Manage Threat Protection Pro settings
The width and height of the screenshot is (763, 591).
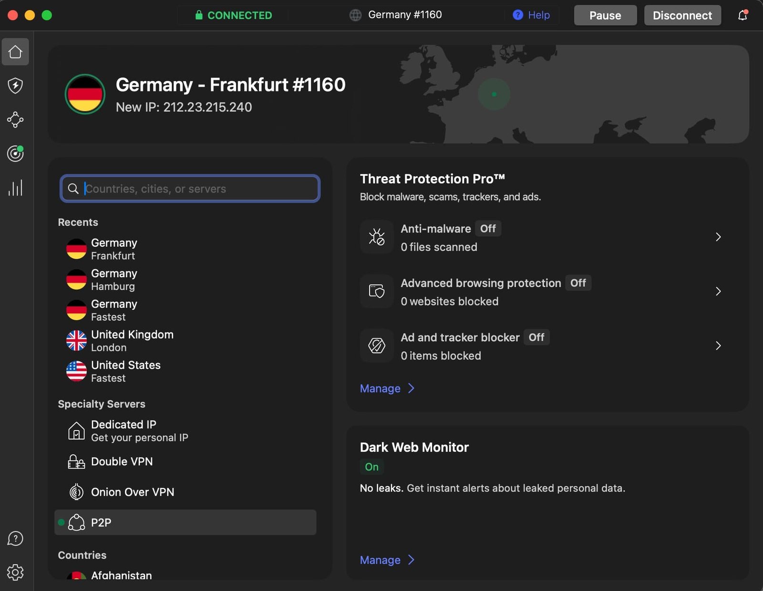click(x=380, y=389)
